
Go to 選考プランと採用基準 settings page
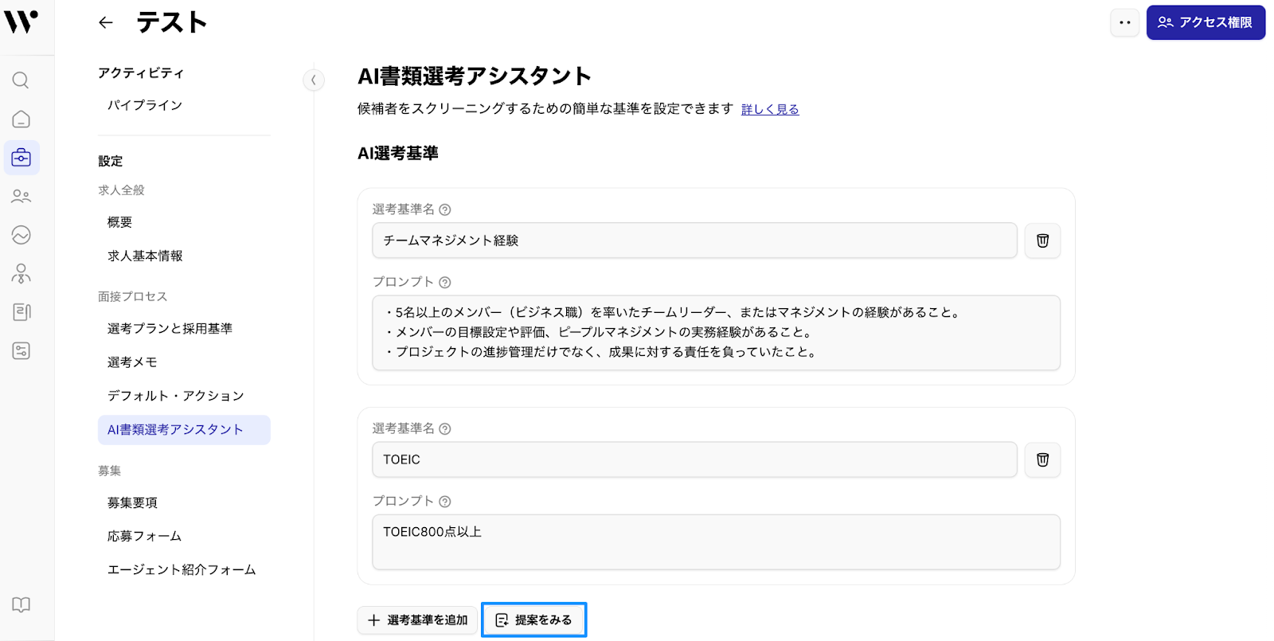170,329
